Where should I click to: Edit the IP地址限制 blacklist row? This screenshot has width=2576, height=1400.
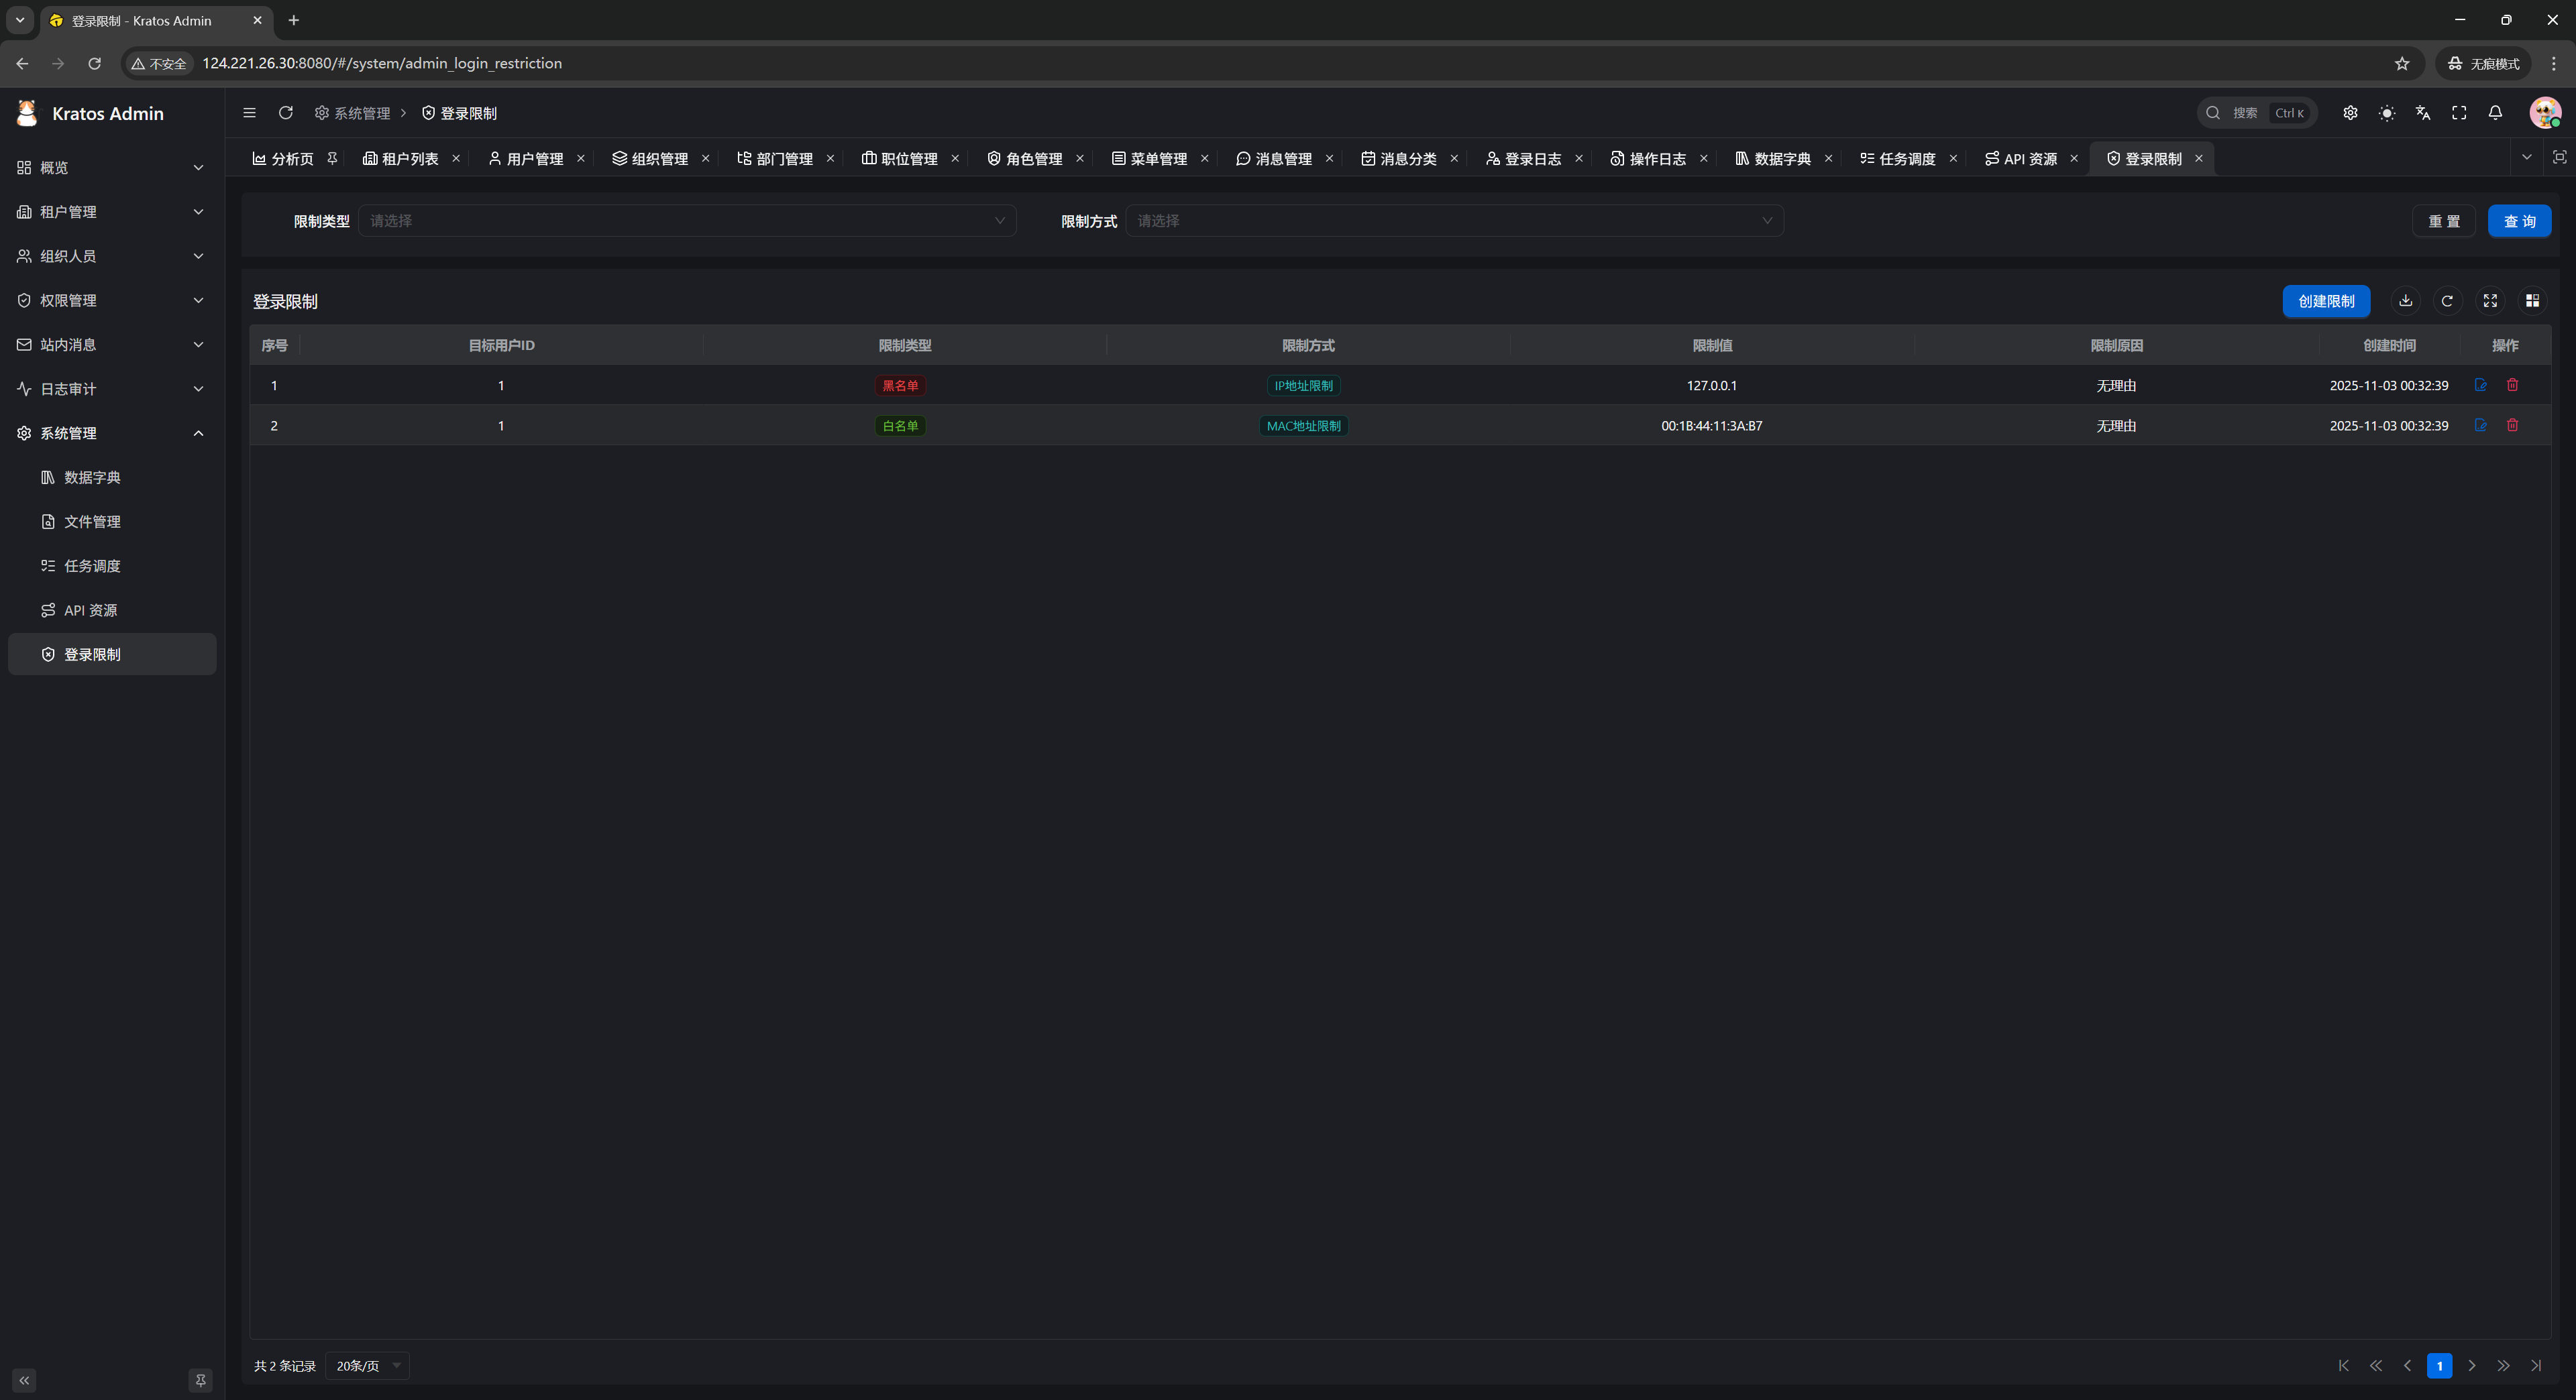click(2480, 385)
